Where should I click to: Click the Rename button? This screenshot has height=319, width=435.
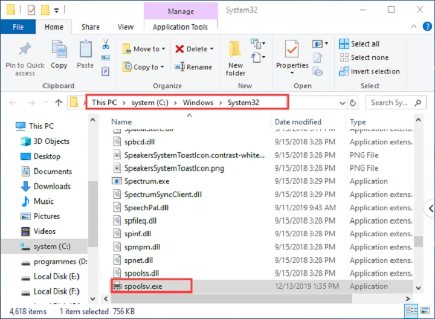(x=193, y=67)
